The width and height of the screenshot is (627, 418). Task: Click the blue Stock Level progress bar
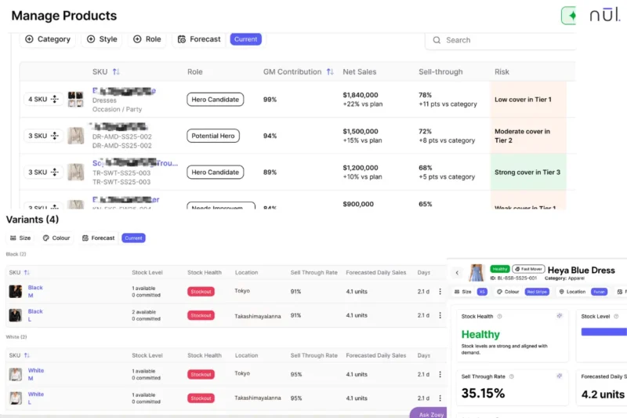[603, 332]
